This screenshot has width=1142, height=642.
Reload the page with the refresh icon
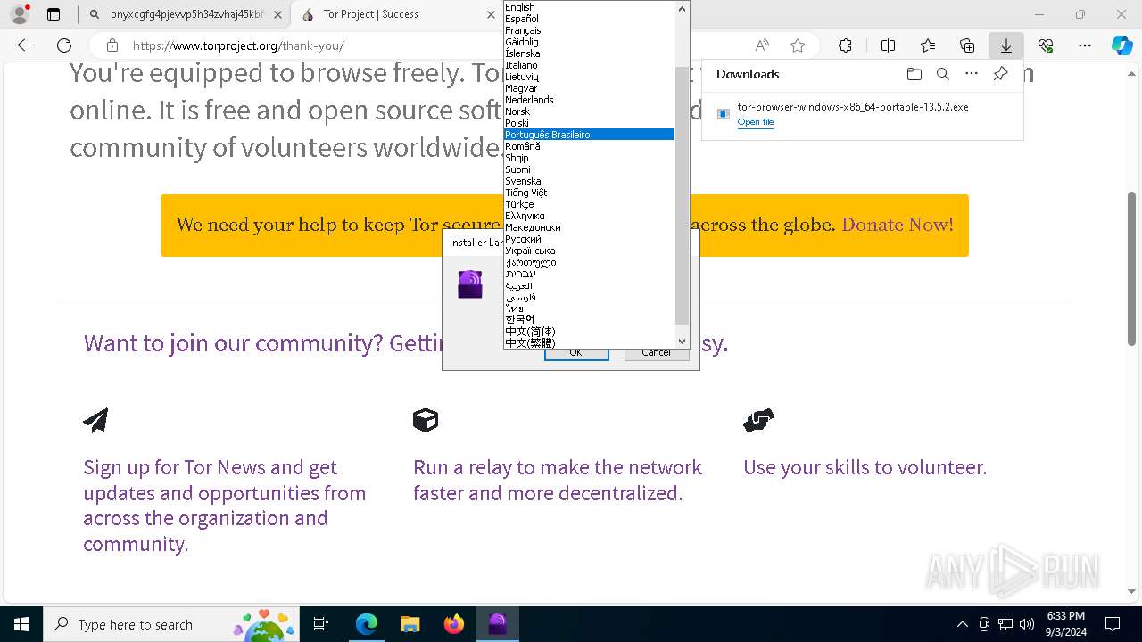[64, 45]
